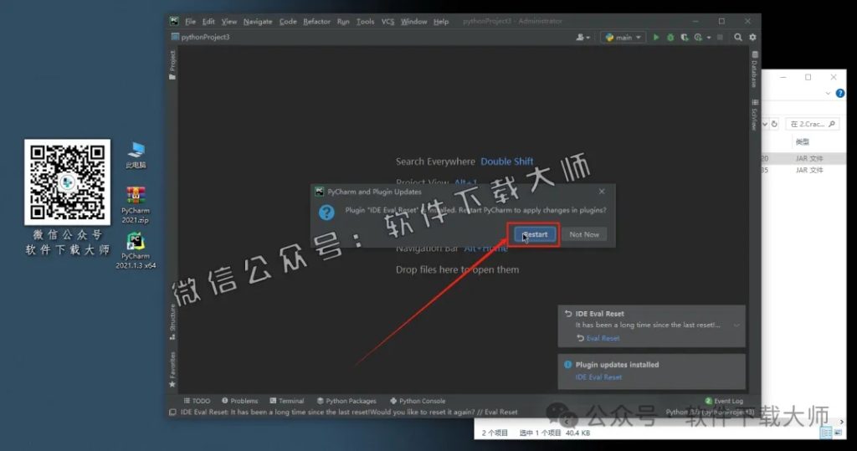
Task: Close the PyCharm and Plugin Updates dialog
Action: [x=602, y=192]
